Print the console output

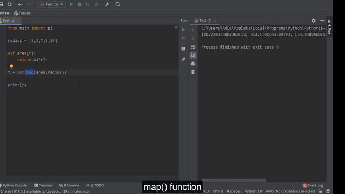click(x=193, y=64)
